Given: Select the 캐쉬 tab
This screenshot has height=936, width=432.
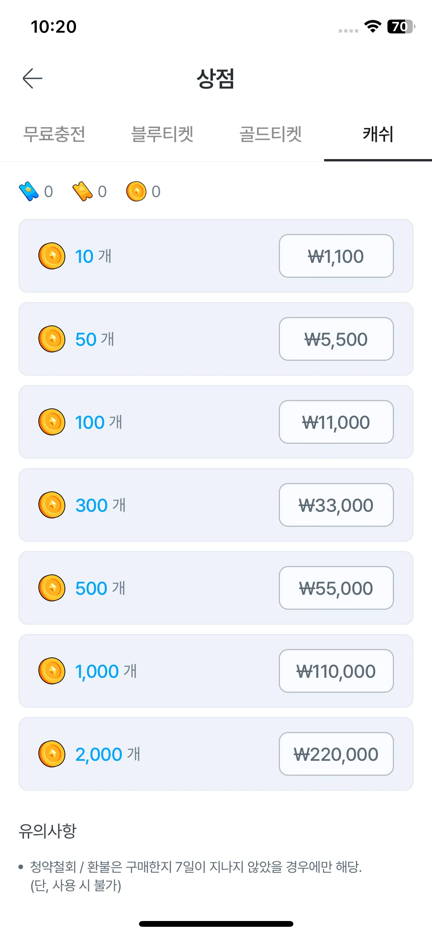Looking at the screenshot, I should point(378,134).
